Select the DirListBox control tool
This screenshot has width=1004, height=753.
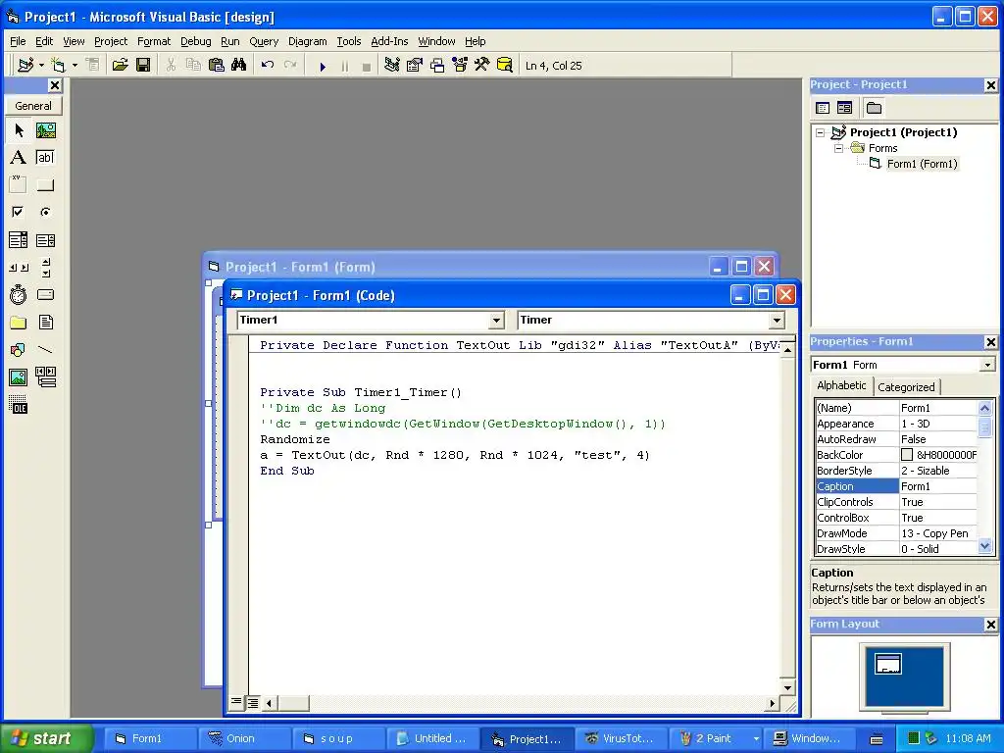(x=19, y=322)
